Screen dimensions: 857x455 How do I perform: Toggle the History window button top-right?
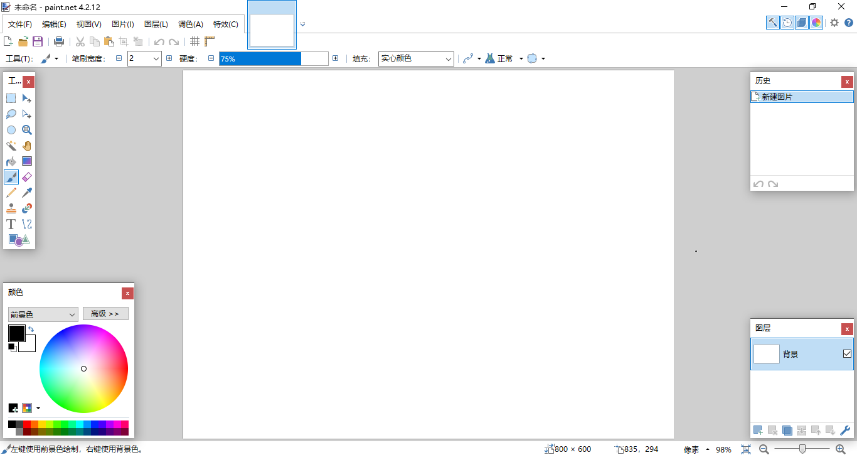tap(787, 23)
